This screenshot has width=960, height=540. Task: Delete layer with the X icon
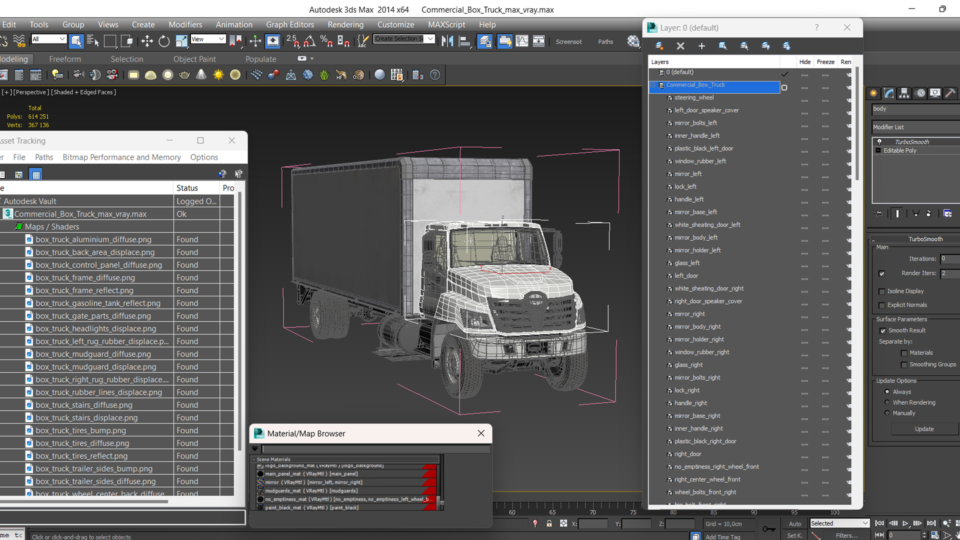tap(680, 46)
